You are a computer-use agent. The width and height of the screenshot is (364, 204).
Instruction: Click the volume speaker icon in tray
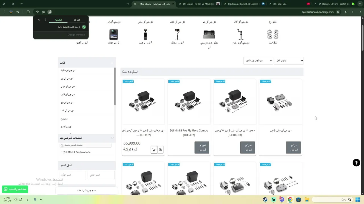click(x=16, y=199)
